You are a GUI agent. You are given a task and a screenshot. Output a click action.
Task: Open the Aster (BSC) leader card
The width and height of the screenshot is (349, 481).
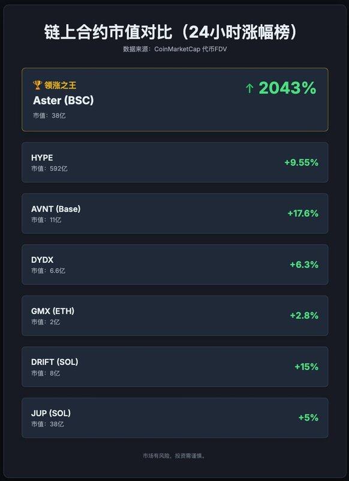coord(175,100)
